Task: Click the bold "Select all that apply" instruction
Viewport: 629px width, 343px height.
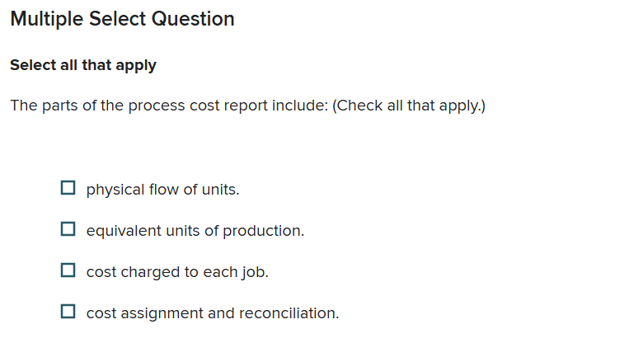Action: (83, 65)
